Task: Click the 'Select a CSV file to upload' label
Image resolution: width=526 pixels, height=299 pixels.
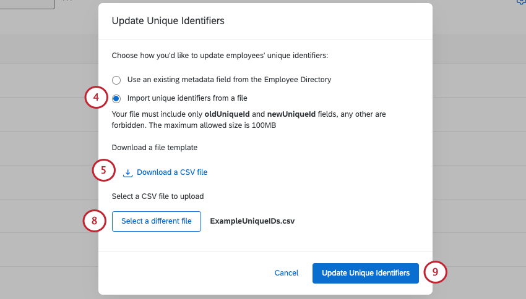Action: tap(158, 196)
